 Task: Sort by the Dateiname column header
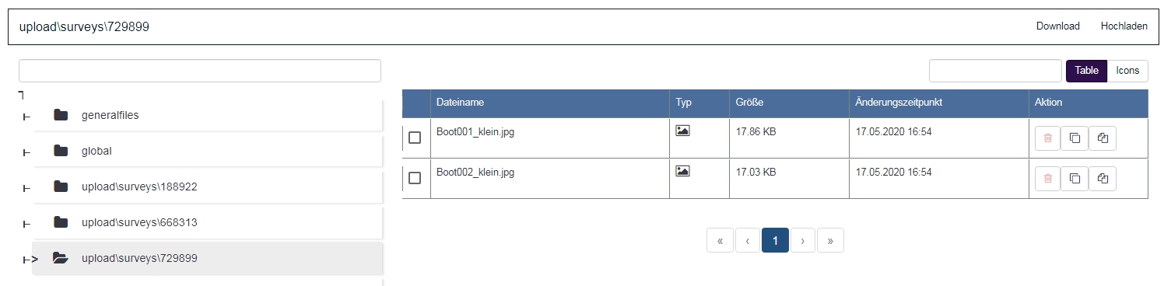click(460, 103)
